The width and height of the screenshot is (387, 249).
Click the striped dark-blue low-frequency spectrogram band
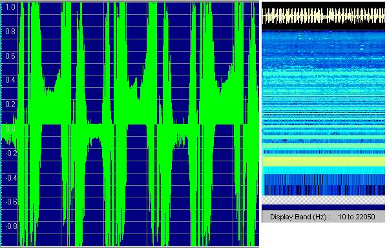(323, 185)
